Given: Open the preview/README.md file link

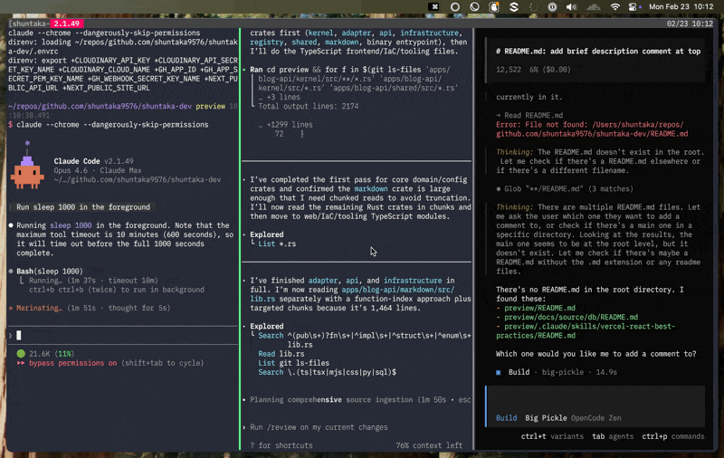Looking at the screenshot, I should pyautogui.click(x=539, y=308).
